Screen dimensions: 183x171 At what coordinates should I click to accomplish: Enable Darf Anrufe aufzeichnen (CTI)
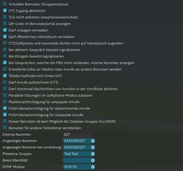(x=5, y=82)
